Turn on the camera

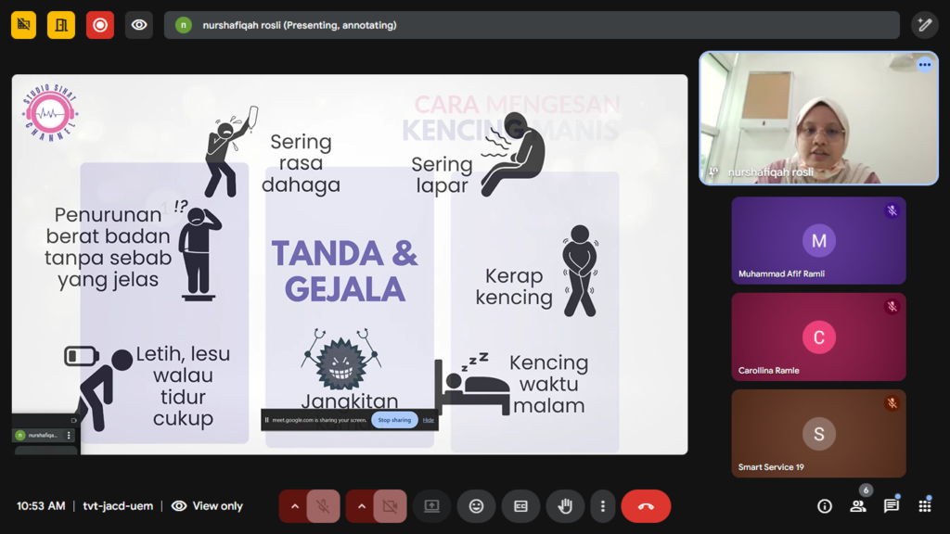pyautogui.click(x=390, y=506)
